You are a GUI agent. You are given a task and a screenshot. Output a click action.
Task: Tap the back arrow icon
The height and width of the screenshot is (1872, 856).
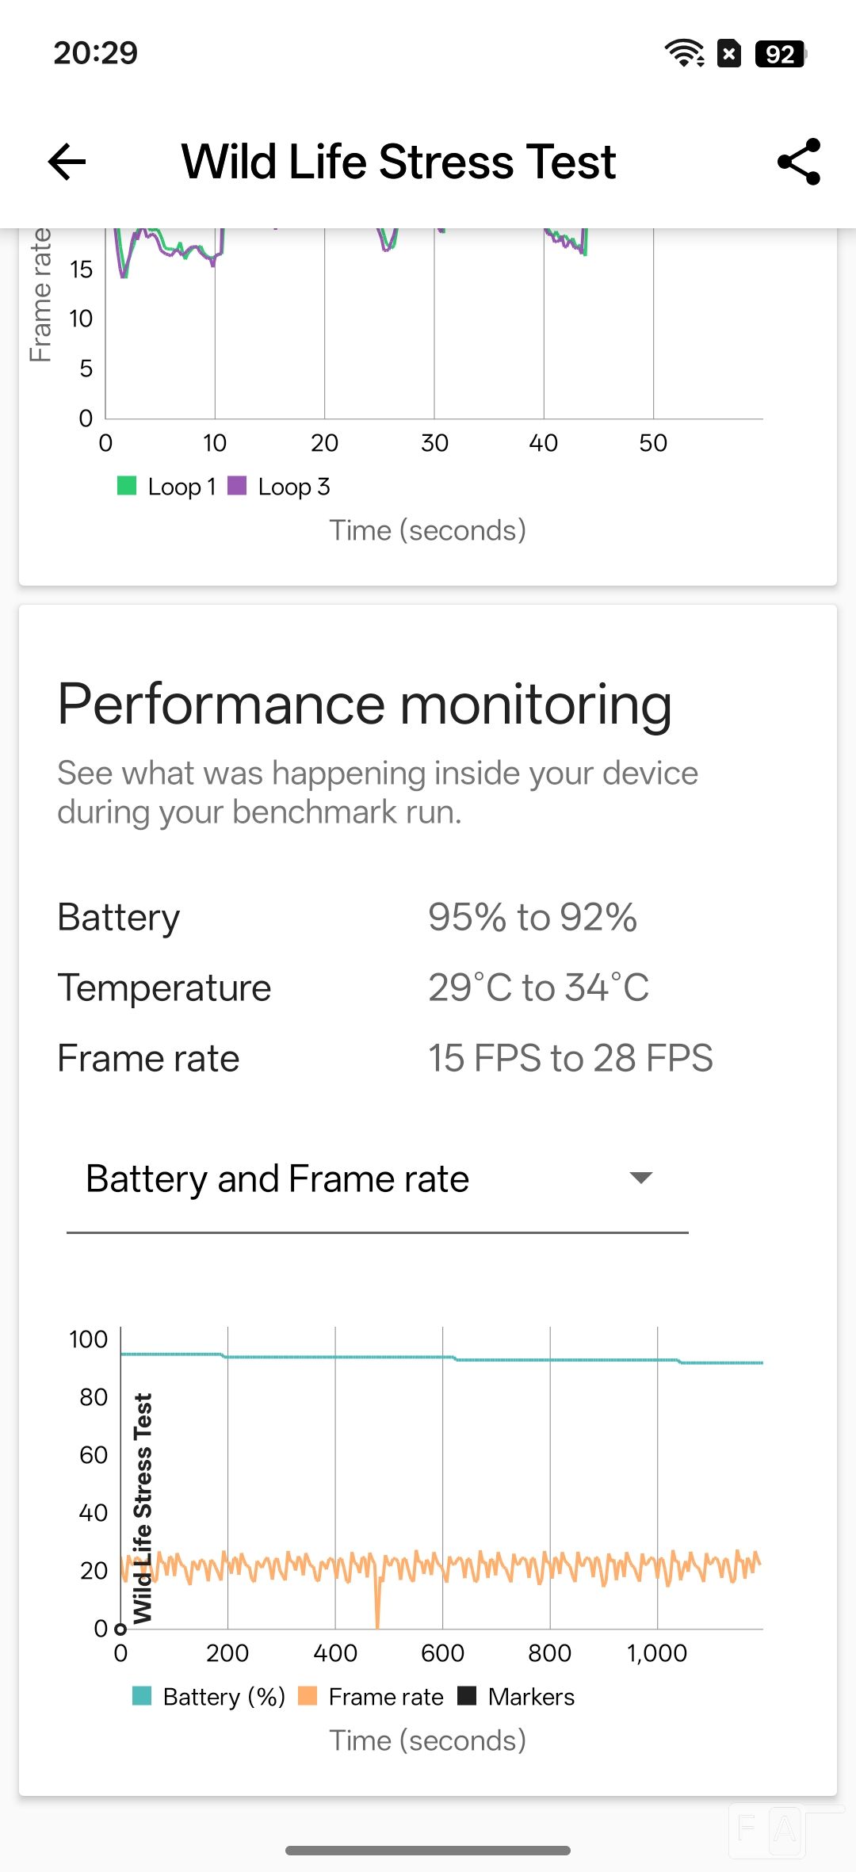coord(67,162)
